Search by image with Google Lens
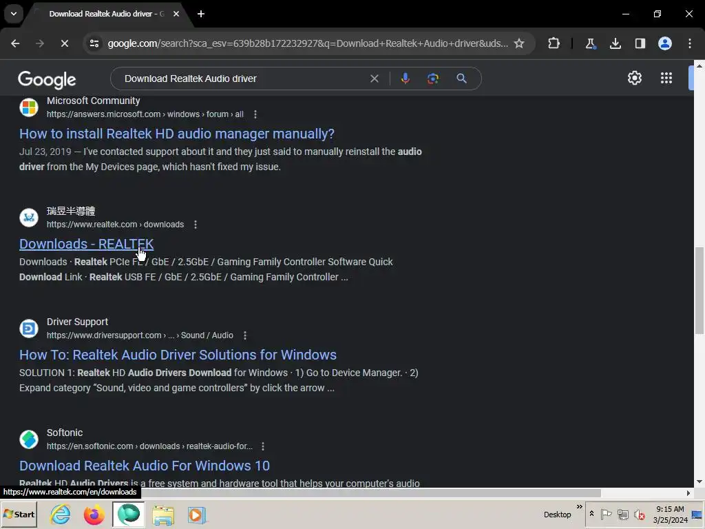Screen dimensions: 705x529 pos(433,79)
